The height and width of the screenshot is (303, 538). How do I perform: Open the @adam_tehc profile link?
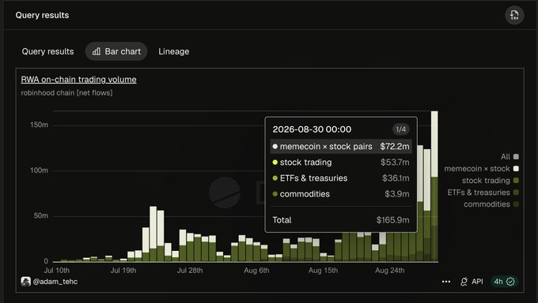55,282
